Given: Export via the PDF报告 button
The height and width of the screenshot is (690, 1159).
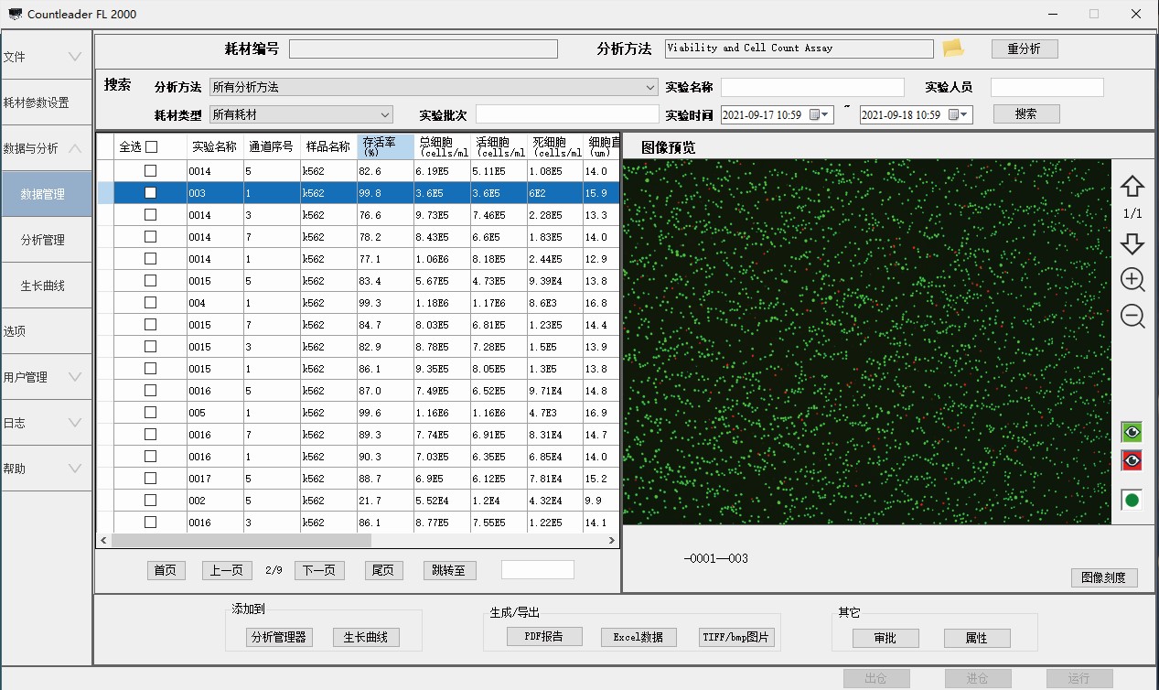Looking at the screenshot, I should tap(544, 637).
